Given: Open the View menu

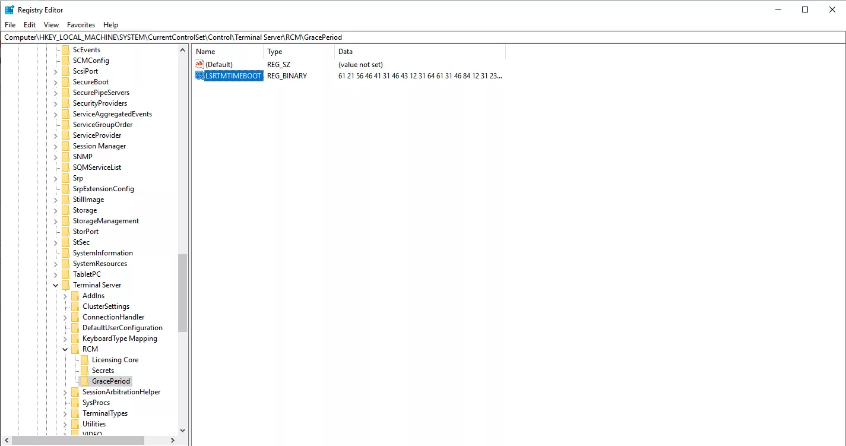Looking at the screenshot, I should 52,25.
